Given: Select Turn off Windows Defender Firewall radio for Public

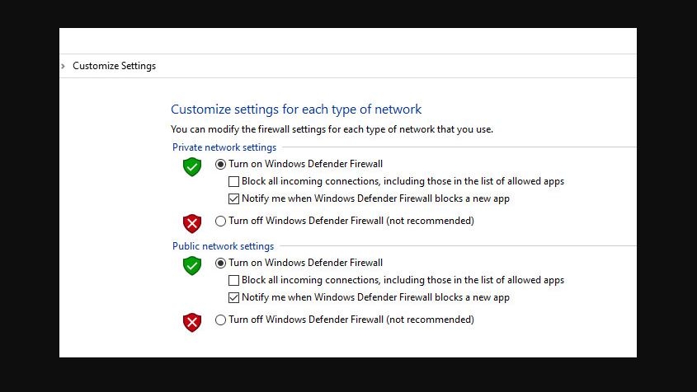Looking at the screenshot, I should click(220, 320).
